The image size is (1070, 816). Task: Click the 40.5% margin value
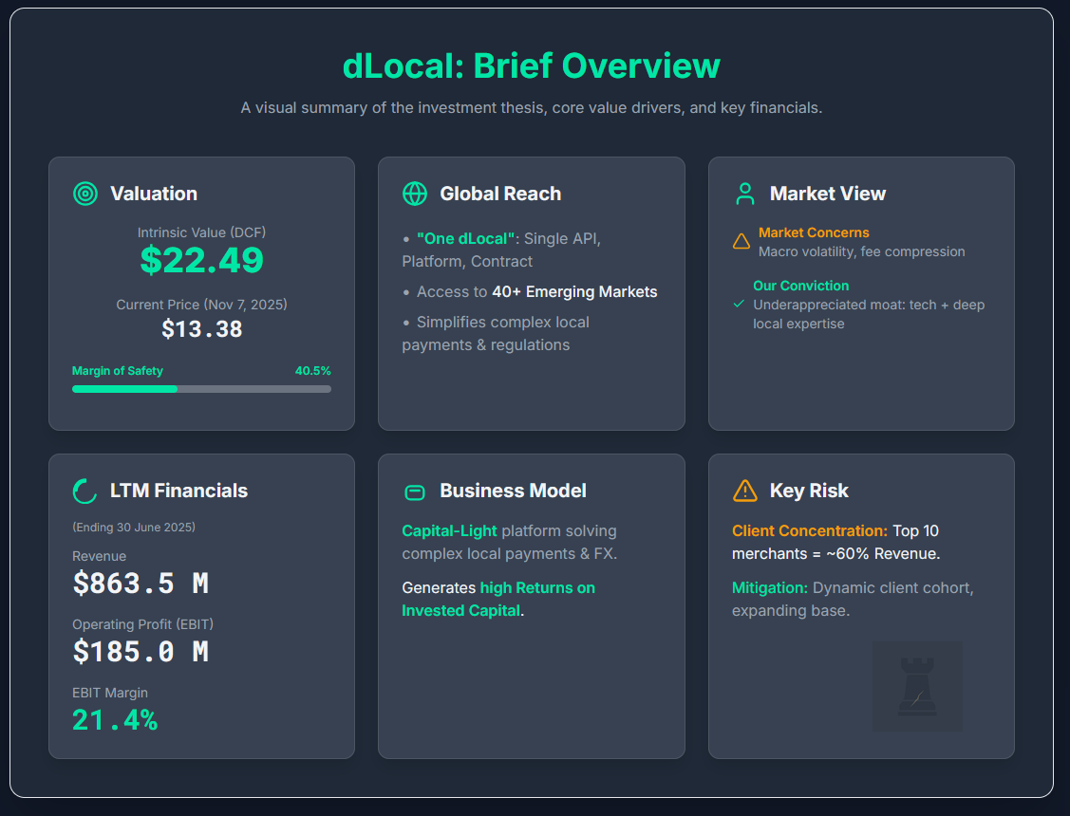[312, 371]
